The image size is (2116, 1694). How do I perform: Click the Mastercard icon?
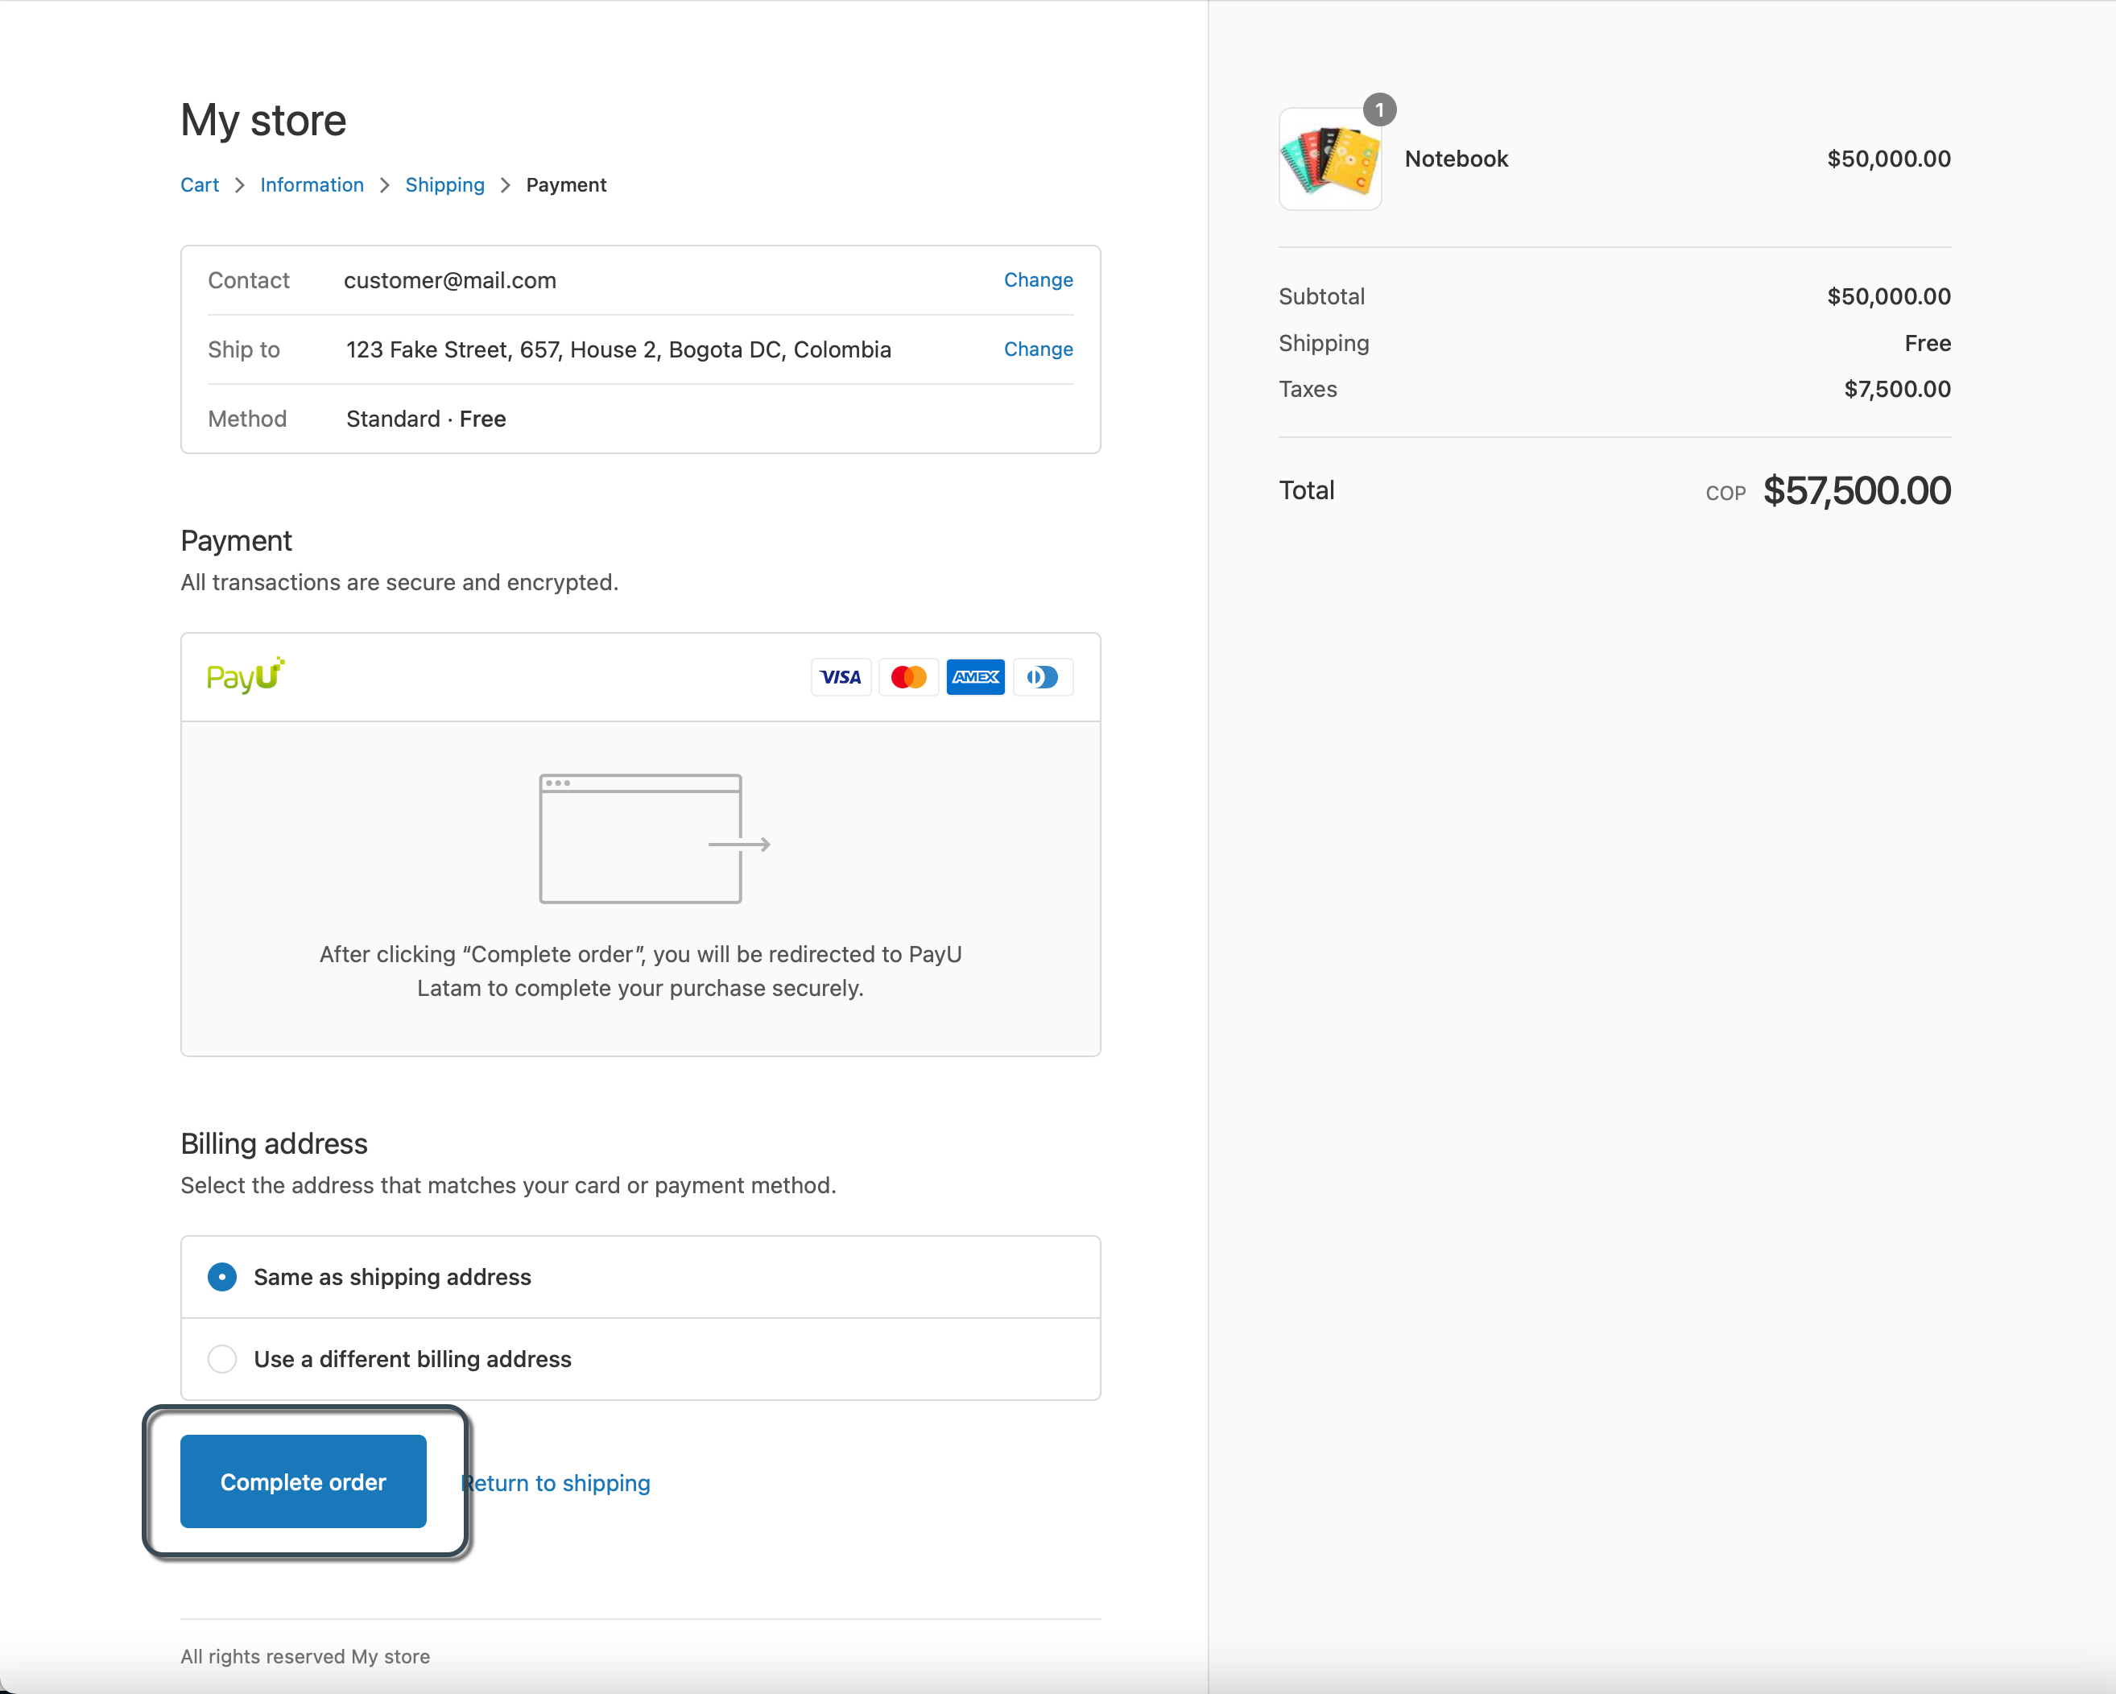click(908, 677)
